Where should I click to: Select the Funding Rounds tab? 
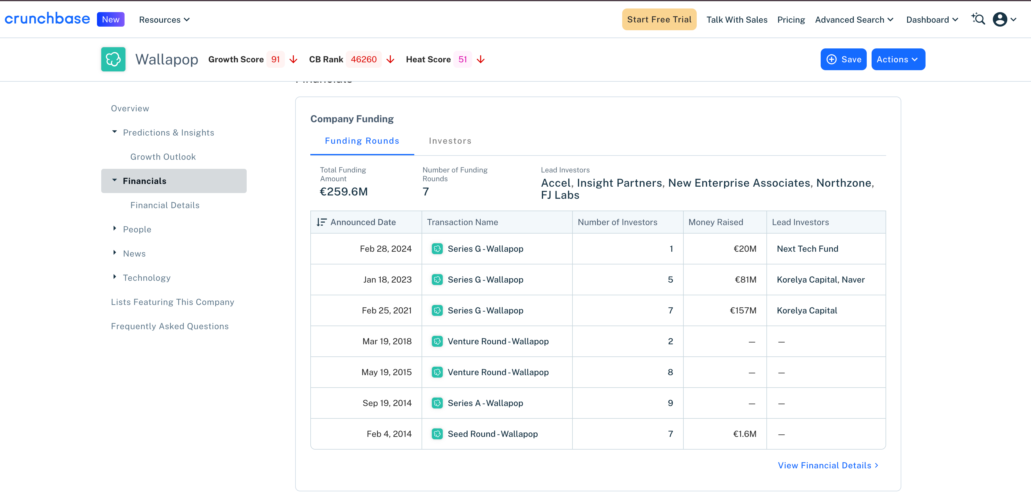click(362, 141)
